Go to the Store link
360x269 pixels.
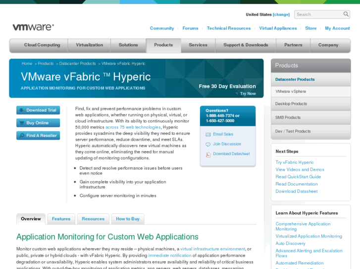click(x=311, y=28)
